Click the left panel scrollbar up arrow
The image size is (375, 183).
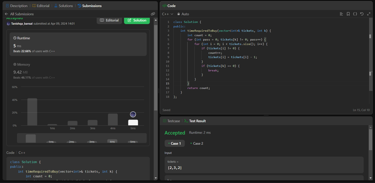coord(156,19)
